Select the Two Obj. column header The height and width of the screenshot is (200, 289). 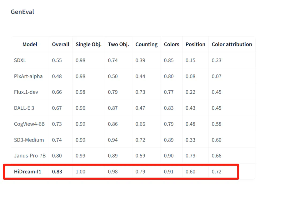coord(118,44)
